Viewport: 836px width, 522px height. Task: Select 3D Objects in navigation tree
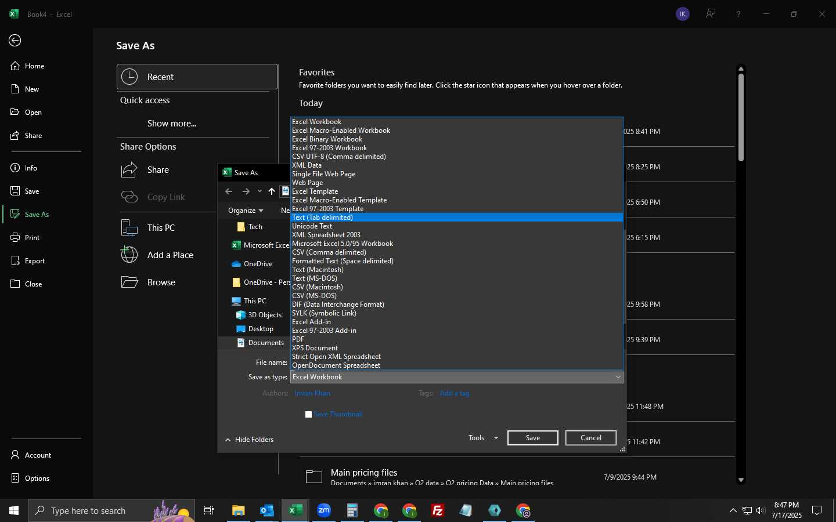[259, 315]
